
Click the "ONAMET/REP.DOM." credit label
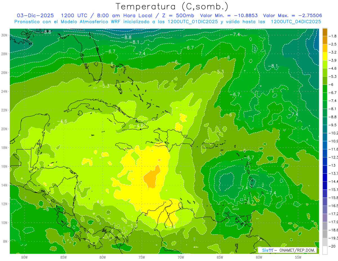point(297,250)
